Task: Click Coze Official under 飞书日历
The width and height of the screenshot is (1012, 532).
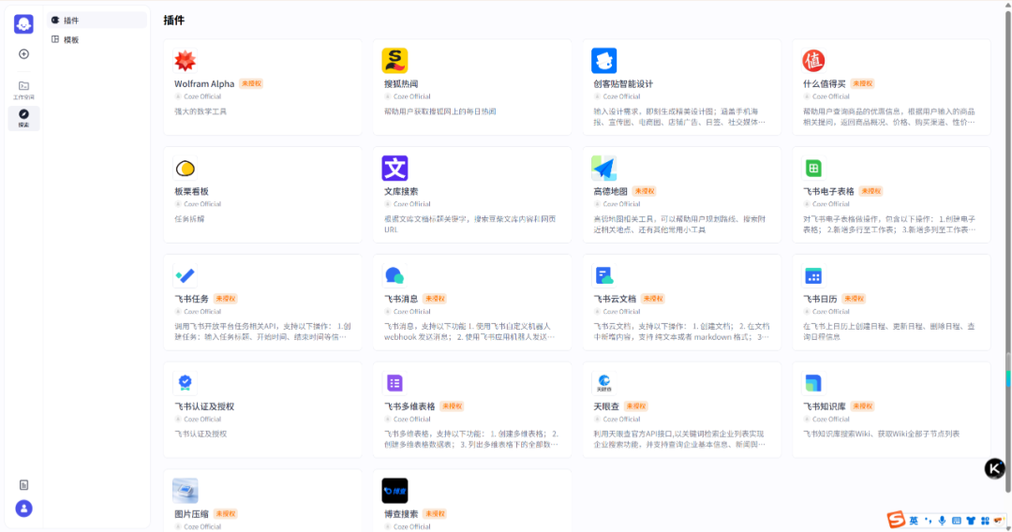Action: [830, 312]
